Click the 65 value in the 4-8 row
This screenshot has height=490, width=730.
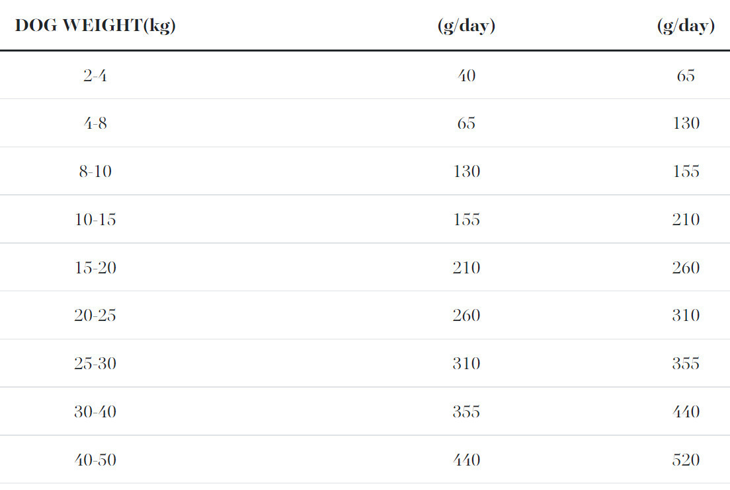point(466,123)
